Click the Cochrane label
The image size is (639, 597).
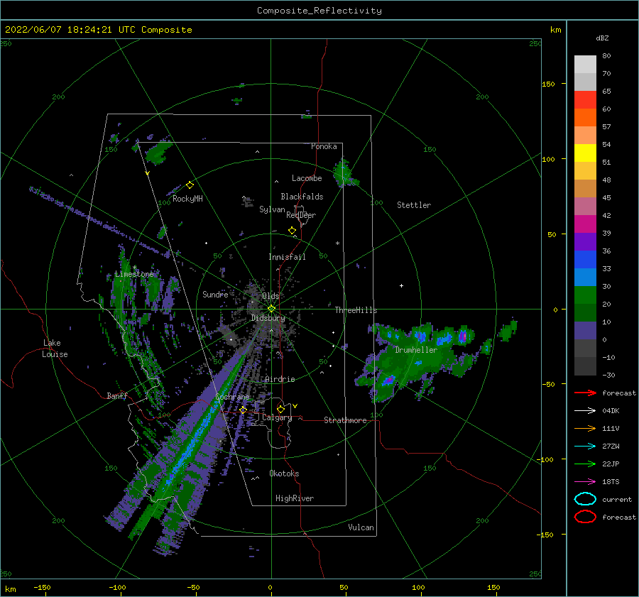tap(232, 397)
